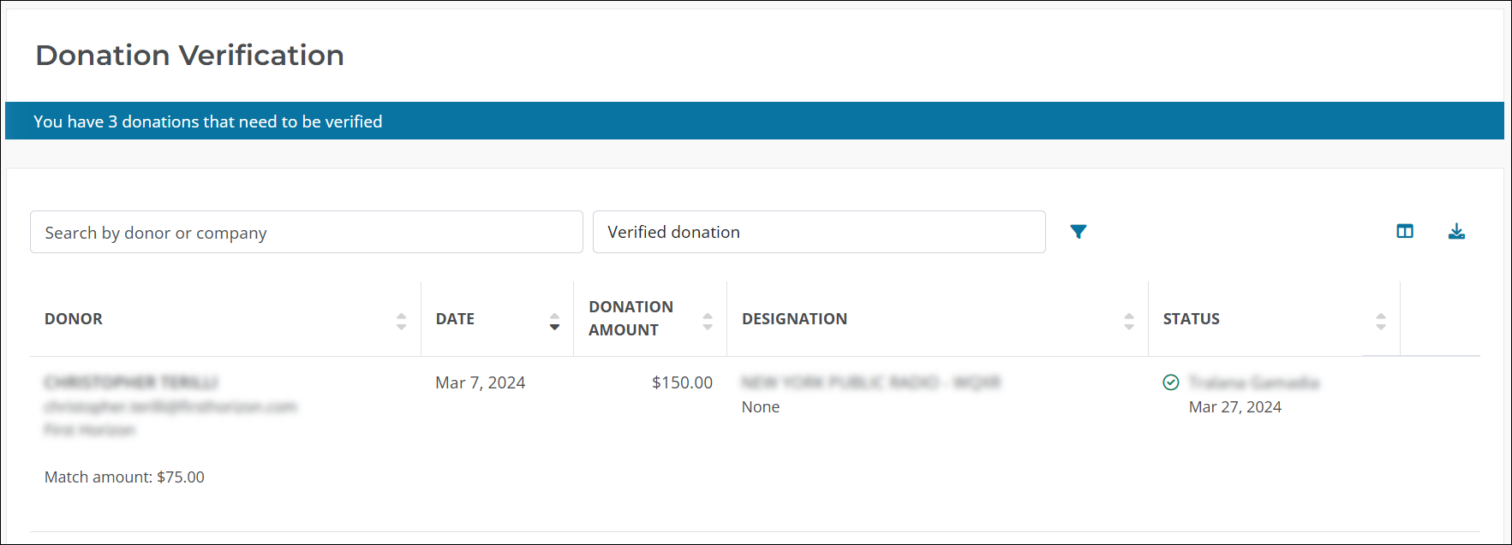Open the Verified donation status dropdown
1512x545 pixels.
tap(818, 232)
